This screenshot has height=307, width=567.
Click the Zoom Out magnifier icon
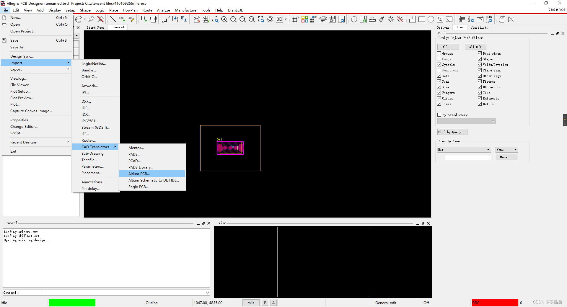click(242, 19)
